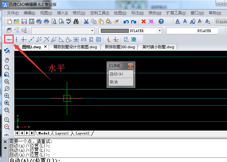The width and height of the screenshot is (227, 162).
Task: Click the gray BYLAYER color swatch
Action: 115,31
